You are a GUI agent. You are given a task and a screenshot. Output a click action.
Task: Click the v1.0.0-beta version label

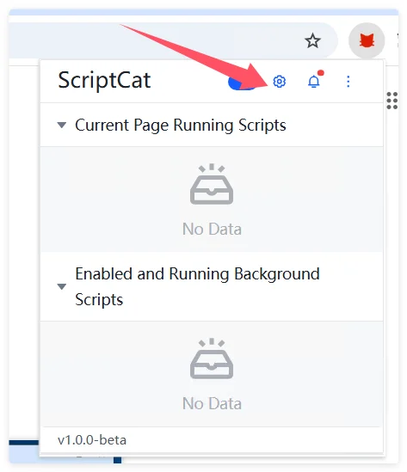tap(92, 440)
